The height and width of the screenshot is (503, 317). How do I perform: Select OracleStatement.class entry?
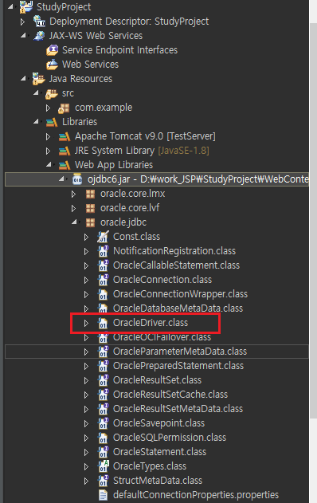(x=159, y=452)
